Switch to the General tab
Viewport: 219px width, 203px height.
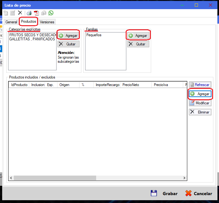pyautogui.click(x=11, y=22)
